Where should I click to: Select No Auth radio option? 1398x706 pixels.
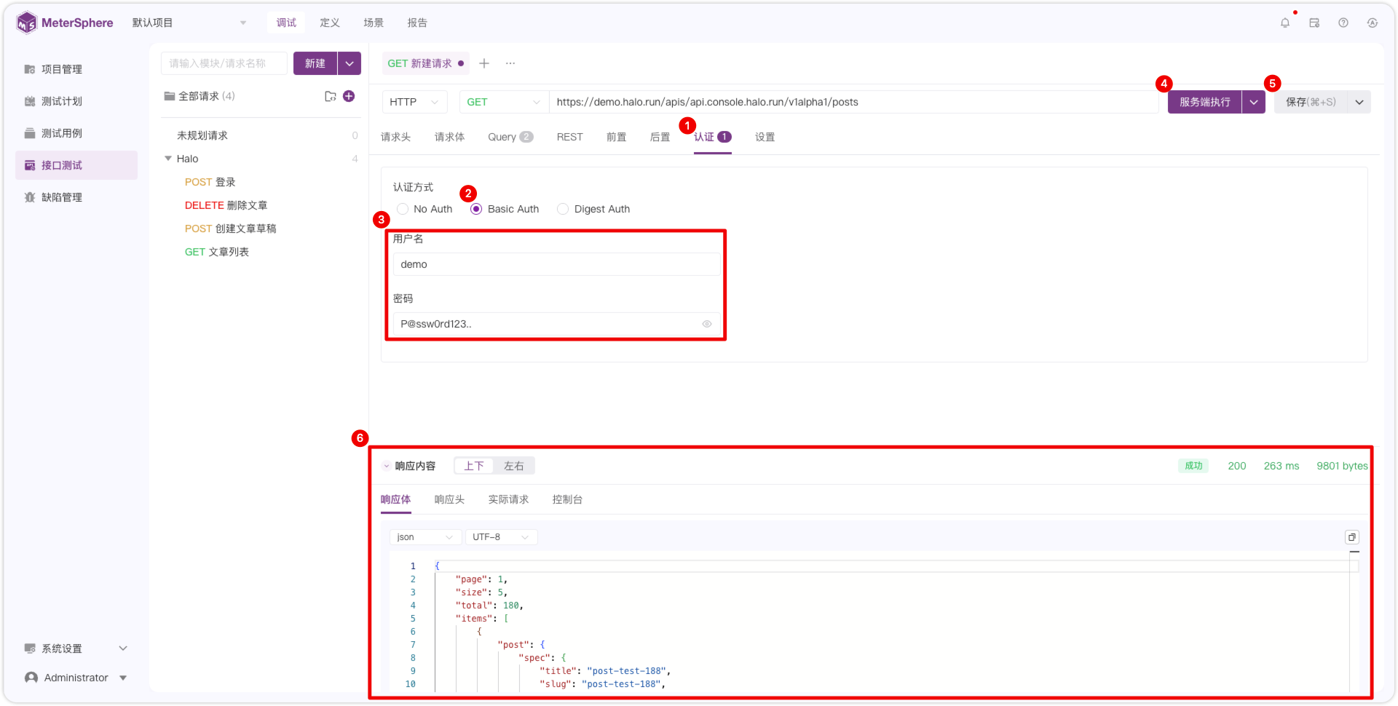424,209
